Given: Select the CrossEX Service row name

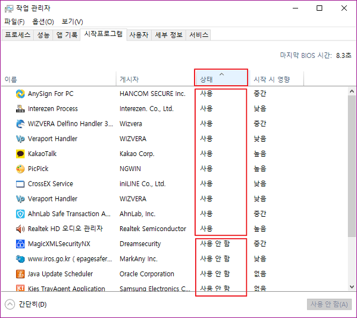Looking at the screenshot, I should pos(51,184).
